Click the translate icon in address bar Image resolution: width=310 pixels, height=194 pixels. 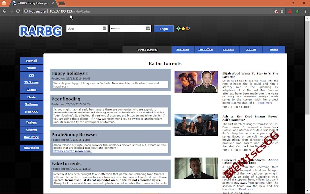276,11
